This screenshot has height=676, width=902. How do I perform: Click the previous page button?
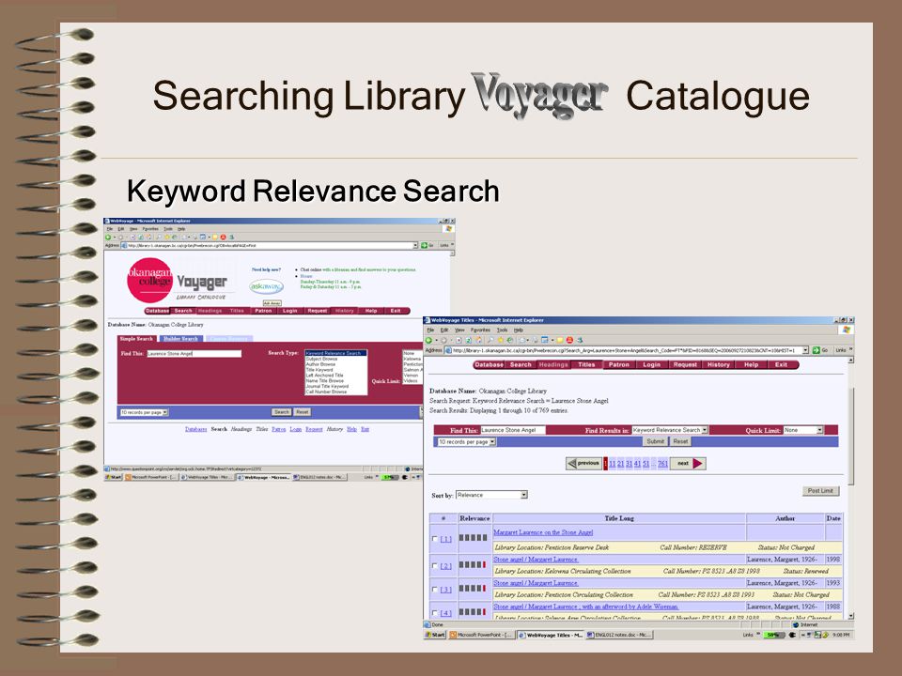tap(583, 463)
